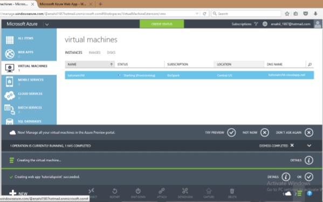
Task: Click the BizSpark subscription cell
Action: (x=173, y=75)
